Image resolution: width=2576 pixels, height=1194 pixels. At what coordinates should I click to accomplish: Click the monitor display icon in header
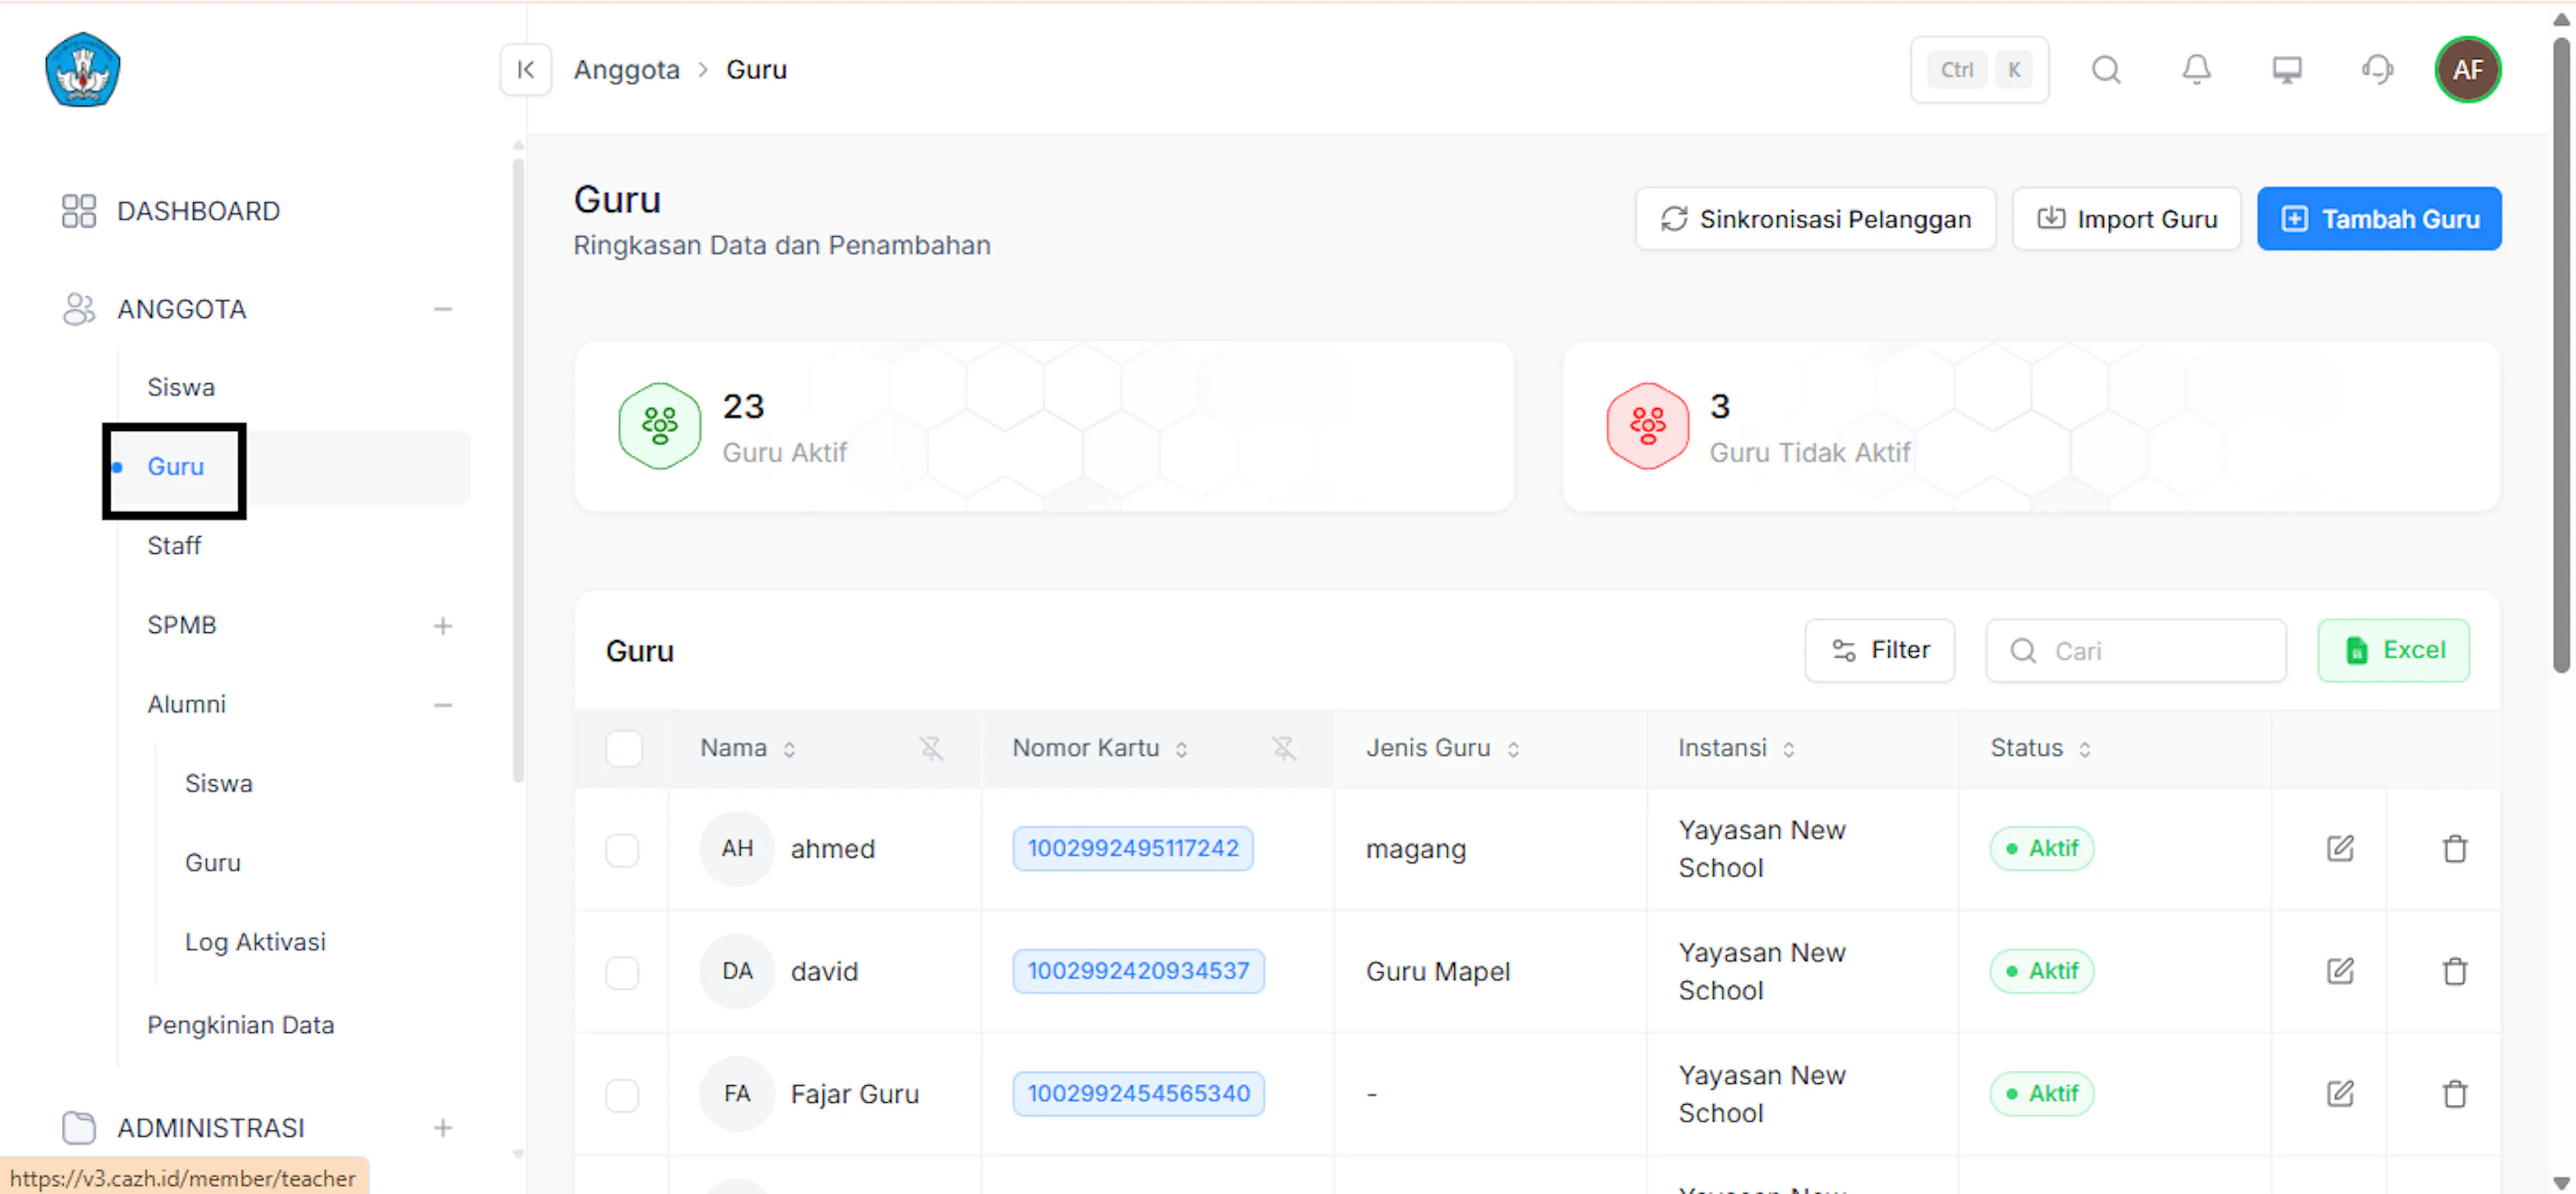(x=2287, y=70)
